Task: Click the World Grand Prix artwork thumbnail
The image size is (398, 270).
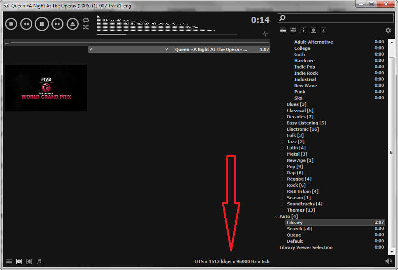Action: point(46,88)
